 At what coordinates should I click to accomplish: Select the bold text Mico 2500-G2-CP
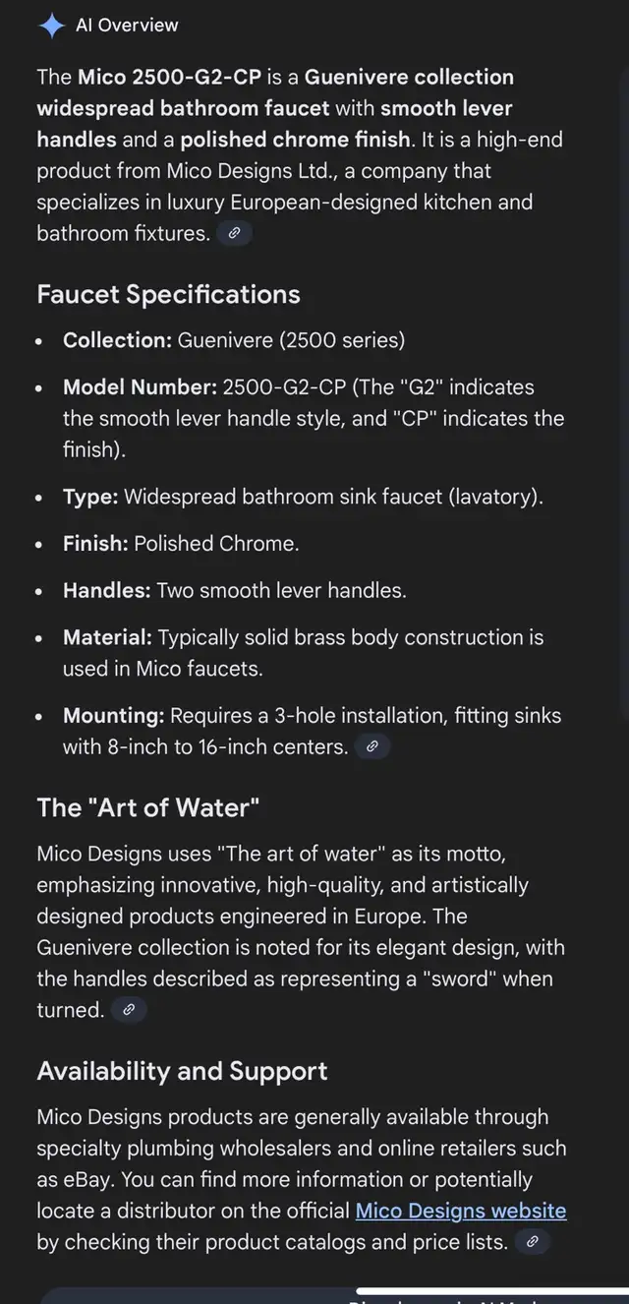[x=160, y=77]
